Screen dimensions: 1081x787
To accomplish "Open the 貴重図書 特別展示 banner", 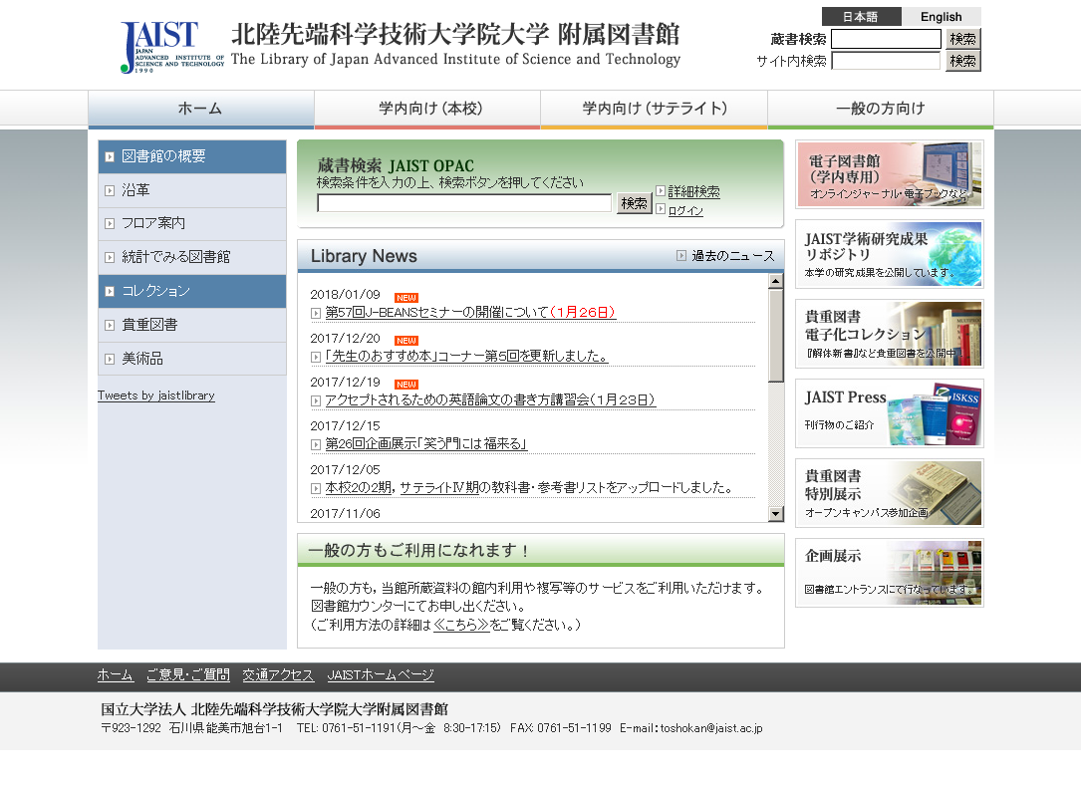I will pos(890,493).
